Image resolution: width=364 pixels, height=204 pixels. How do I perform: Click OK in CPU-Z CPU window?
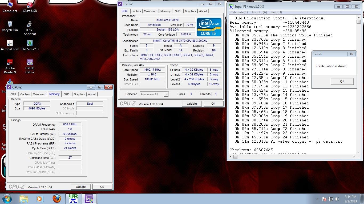pos(213,104)
